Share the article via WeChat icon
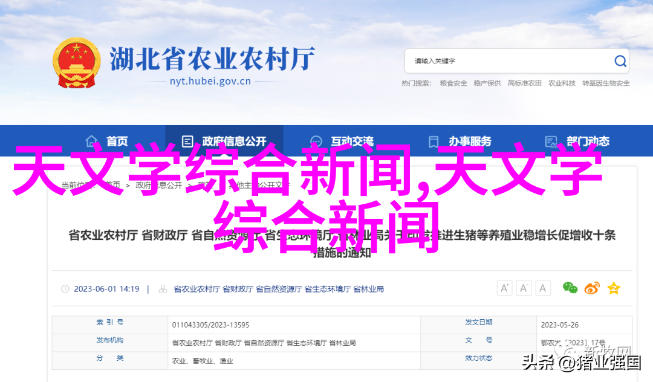 pos(570,288)
